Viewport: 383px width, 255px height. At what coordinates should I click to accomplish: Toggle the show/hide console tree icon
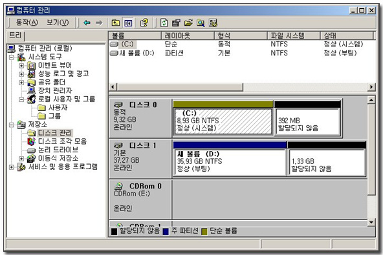[128, 23]
